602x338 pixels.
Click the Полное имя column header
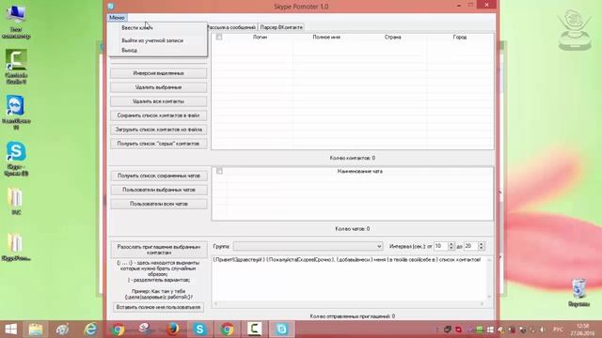point(326,38)
